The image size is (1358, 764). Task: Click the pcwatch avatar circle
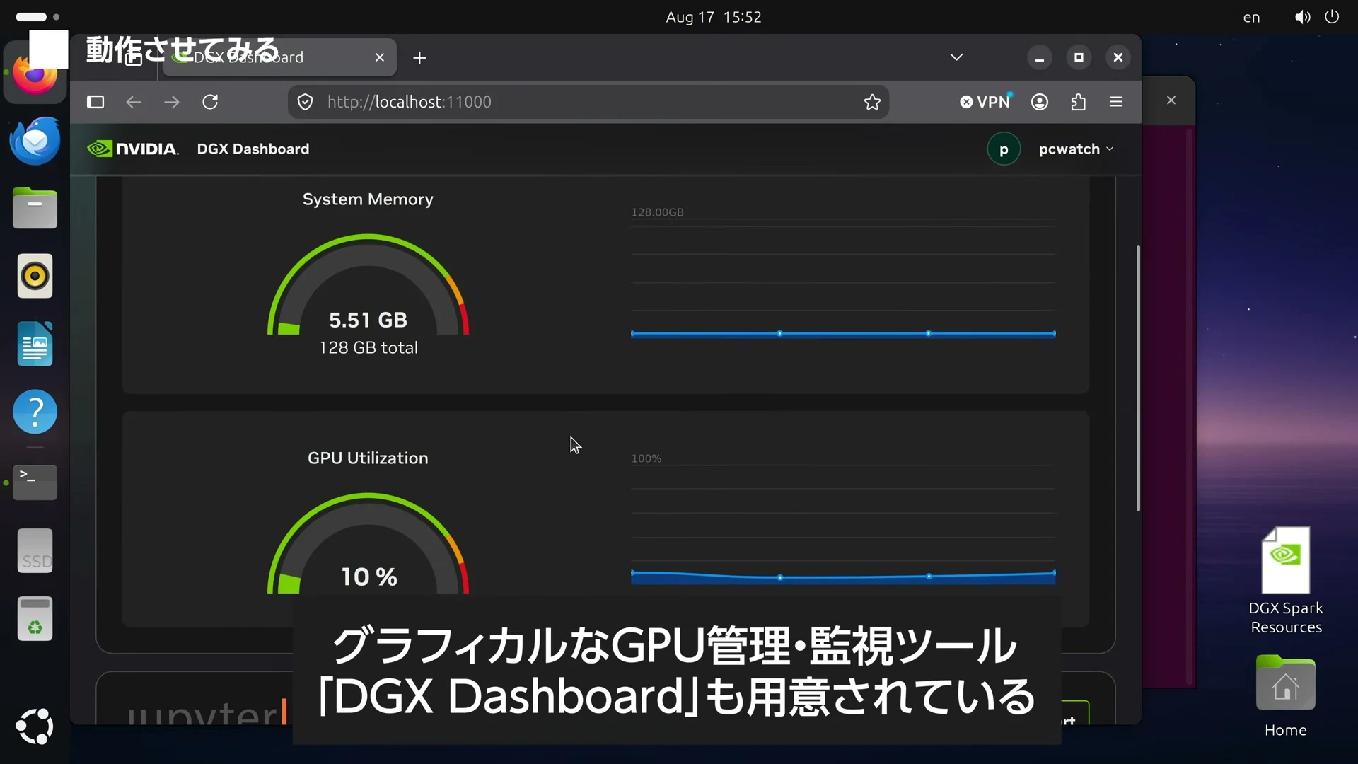[x=1004, y=149]
